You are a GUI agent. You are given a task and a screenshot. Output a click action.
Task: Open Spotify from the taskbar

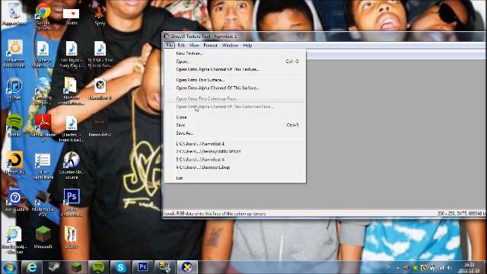[x=98, y=267]
